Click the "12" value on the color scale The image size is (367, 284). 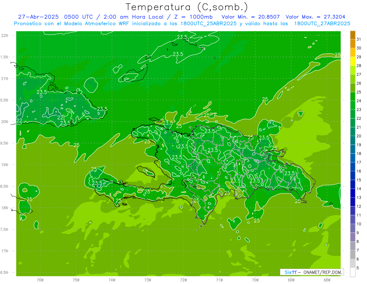tap(359, 206)
